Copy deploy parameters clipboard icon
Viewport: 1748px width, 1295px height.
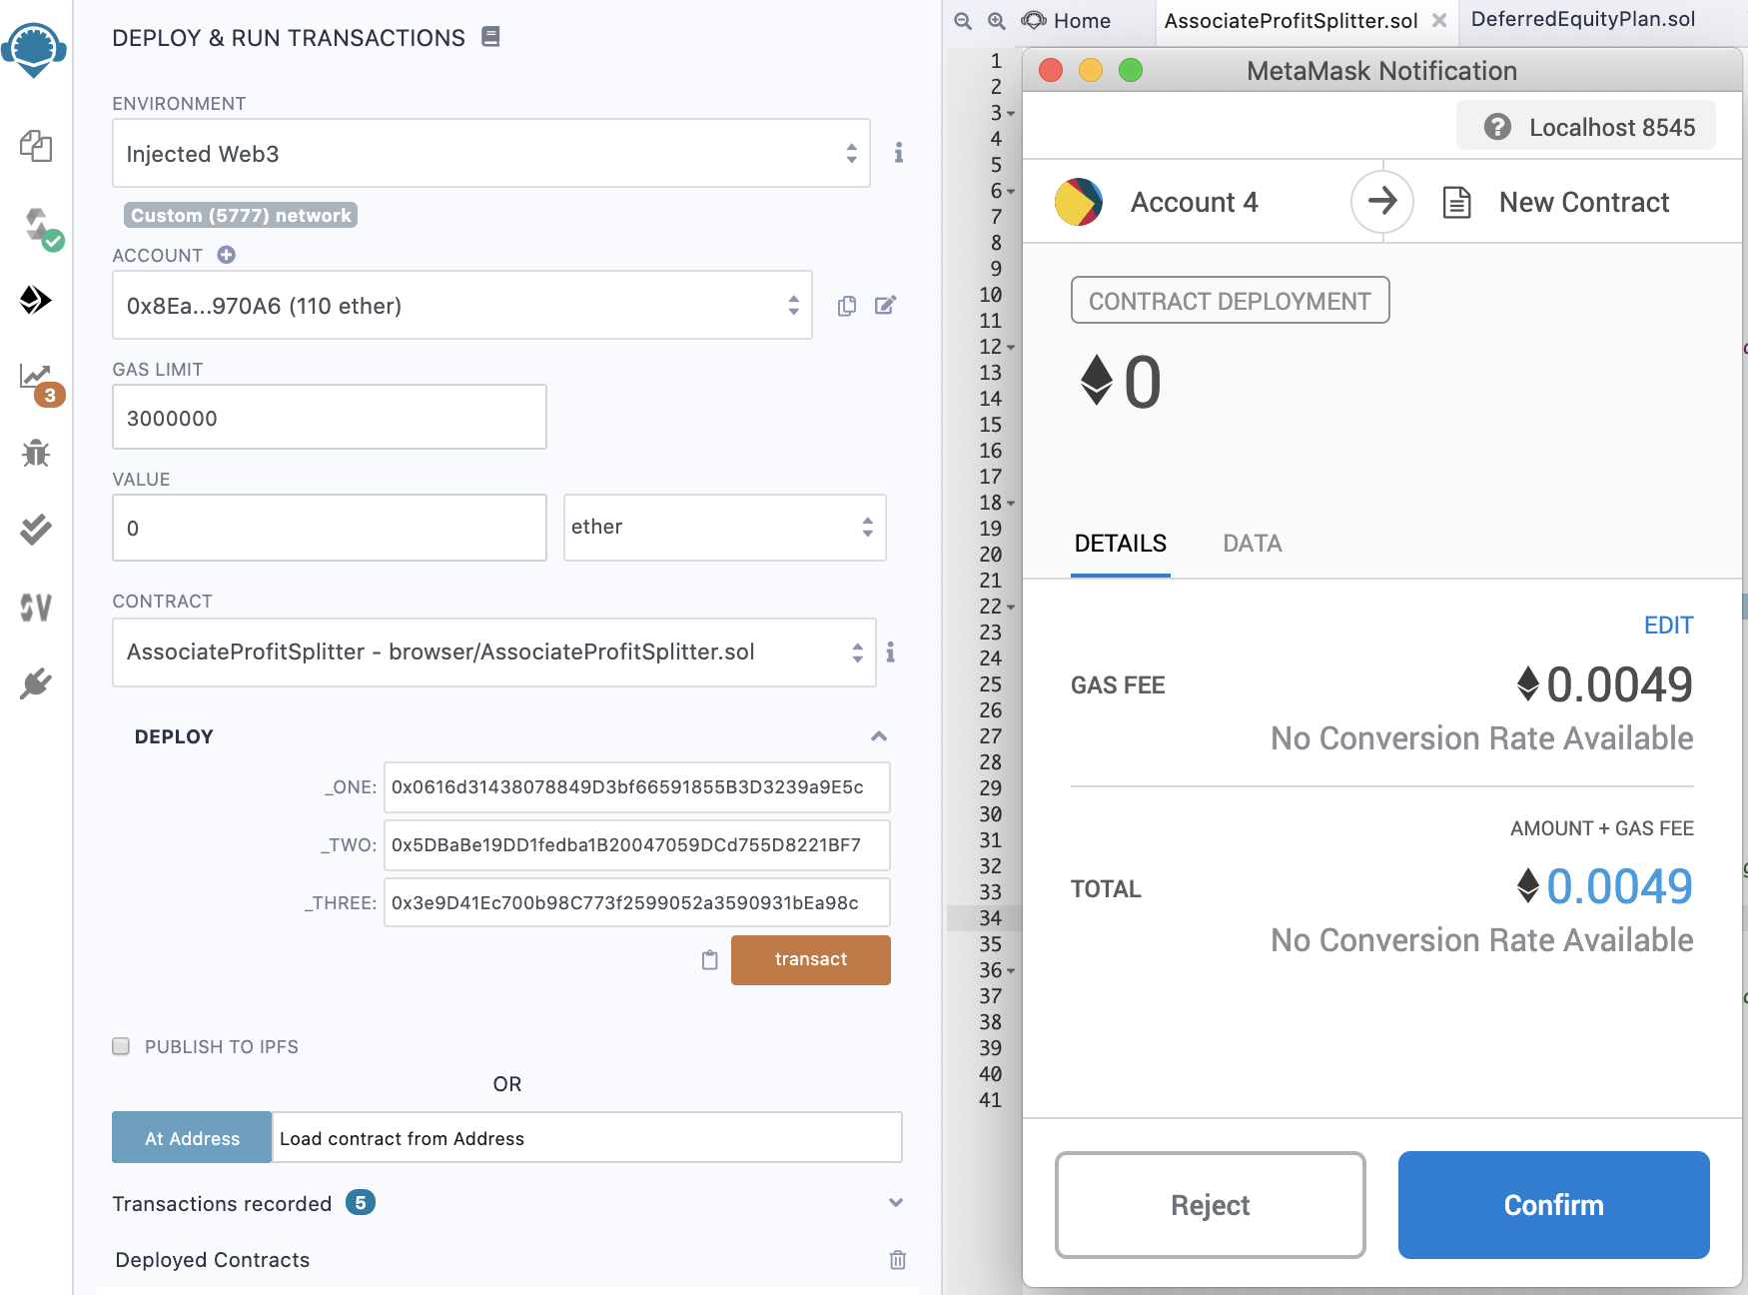tap(710, 960)
